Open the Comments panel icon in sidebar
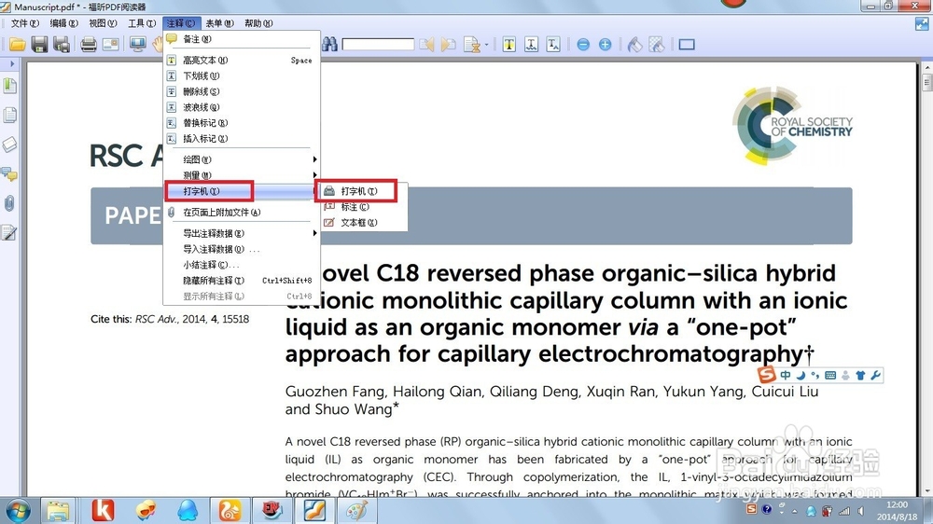 (9, 174)
